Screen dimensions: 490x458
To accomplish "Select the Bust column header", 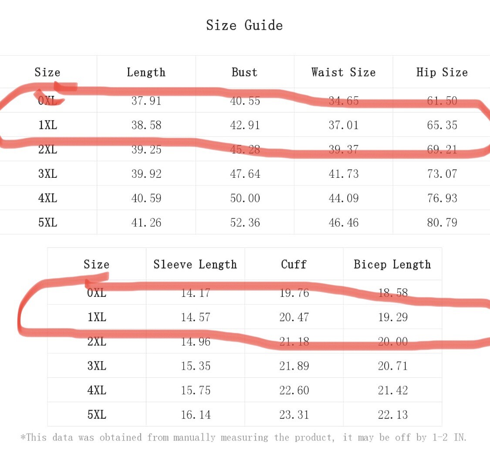I will tap(244, 72).
